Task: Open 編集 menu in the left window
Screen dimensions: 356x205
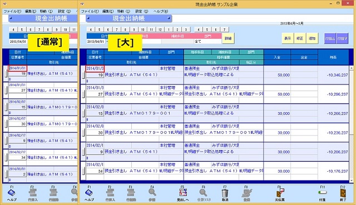Action: (x=31, y=11)
